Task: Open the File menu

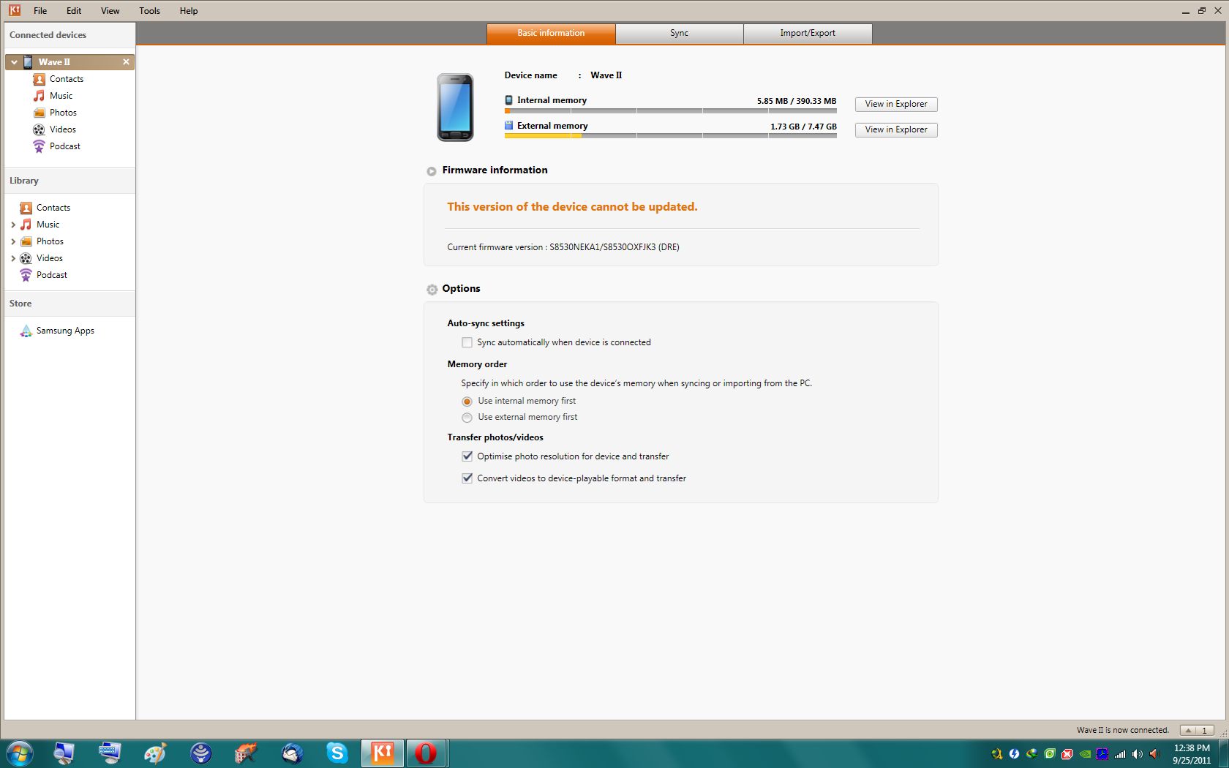Action: [40, 11]
